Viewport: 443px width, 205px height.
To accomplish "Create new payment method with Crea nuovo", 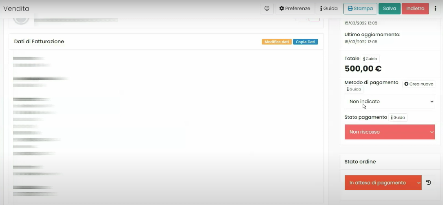I will pyautogui.click(x=419, y=84).
